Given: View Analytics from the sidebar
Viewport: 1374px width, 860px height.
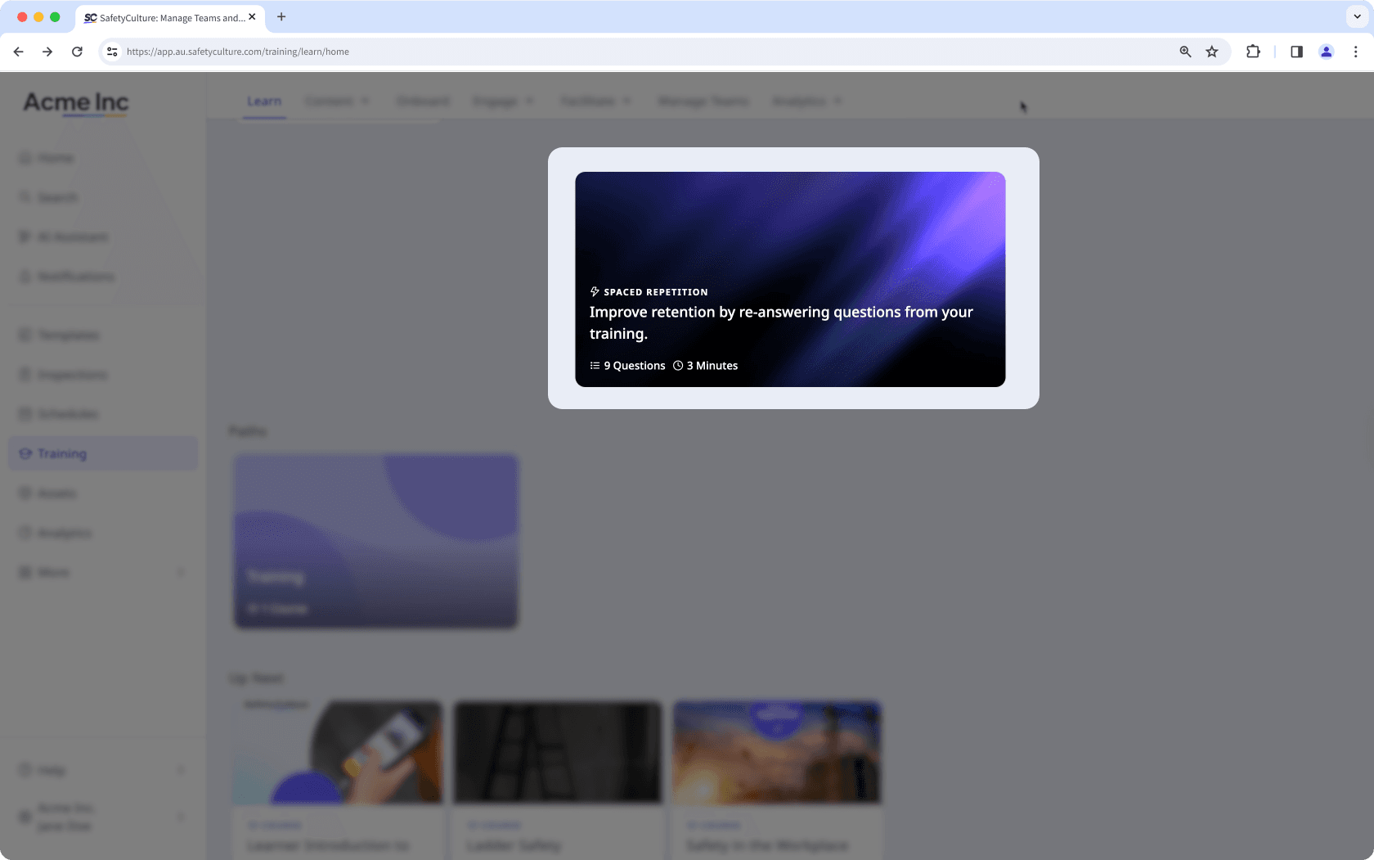Looking at the screenshot, I should [x=65, y=533].
